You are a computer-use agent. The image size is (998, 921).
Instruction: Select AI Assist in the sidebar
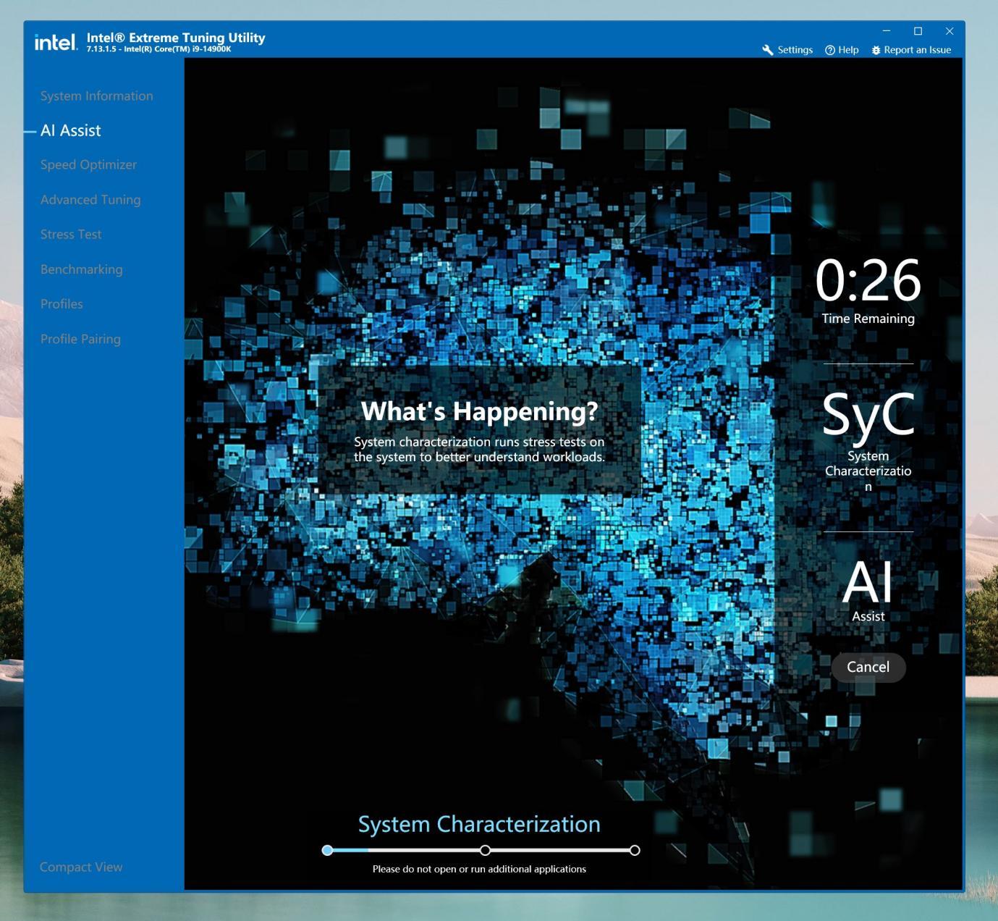(x=71, y=130)
